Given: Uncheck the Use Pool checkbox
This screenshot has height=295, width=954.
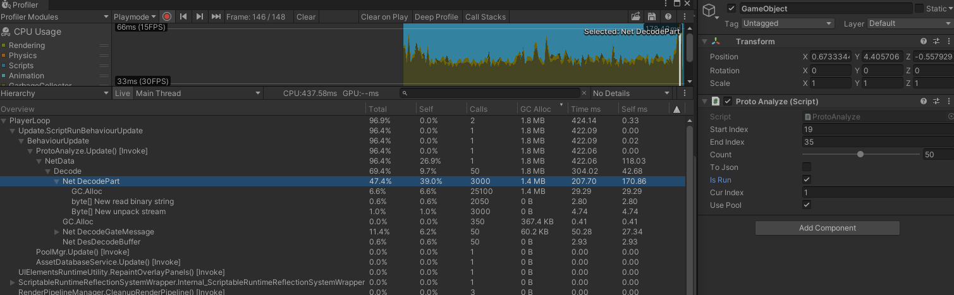Looking at the screenshot, I should (807, 205).
